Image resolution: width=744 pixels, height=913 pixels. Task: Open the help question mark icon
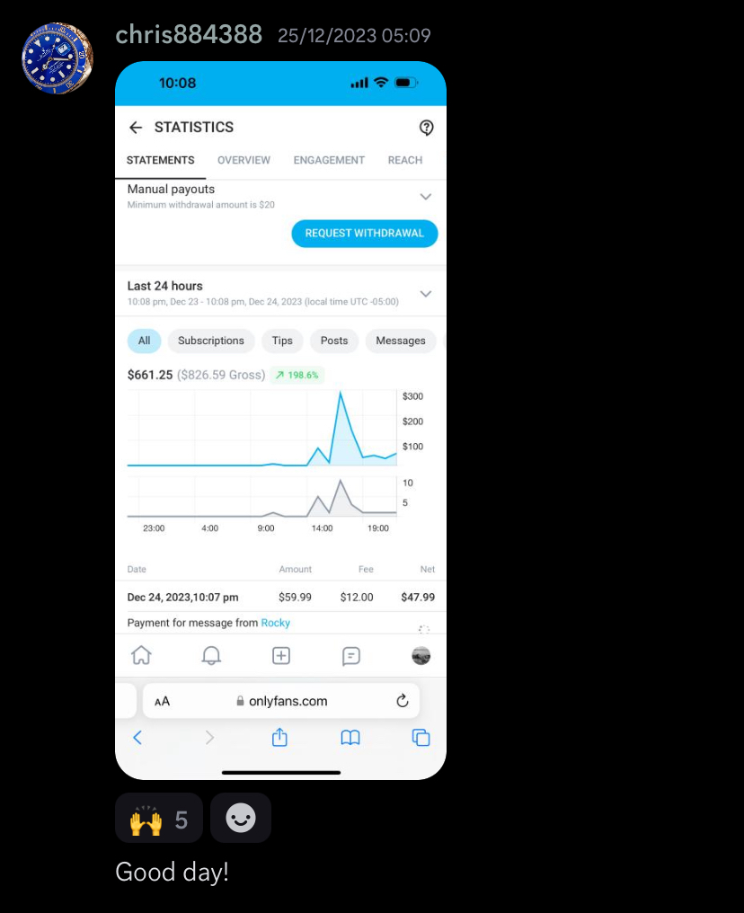[426, 128]
